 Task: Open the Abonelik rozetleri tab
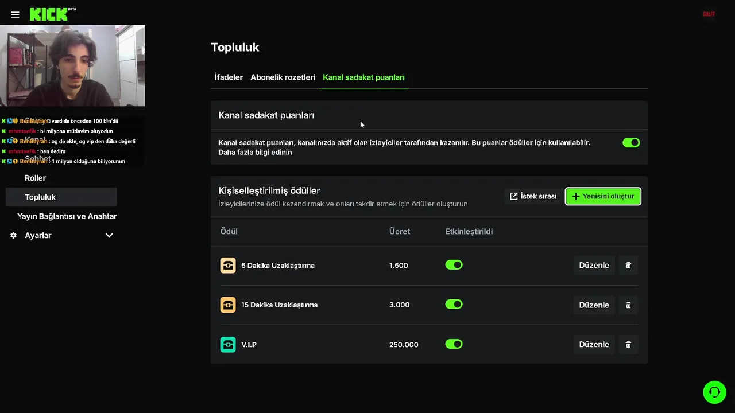(283, 77)
